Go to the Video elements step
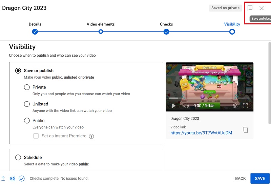The height and width of the screenshot is (185, 271). pyautogui.click(x=101, y=24)
